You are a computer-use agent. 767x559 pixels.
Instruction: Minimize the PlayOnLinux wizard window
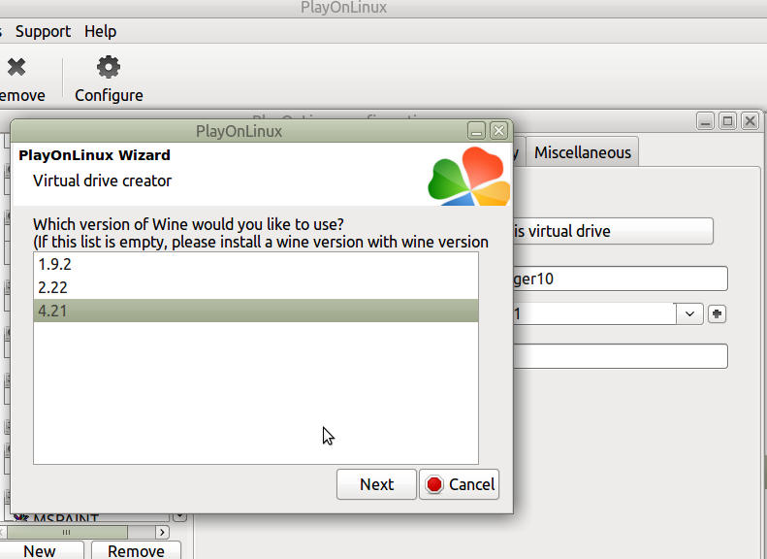pos(476,131)
